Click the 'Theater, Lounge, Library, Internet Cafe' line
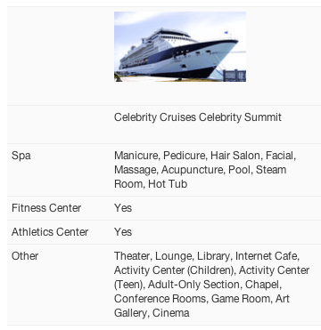This screenshot has width=321, height=330. coord(207,256)
